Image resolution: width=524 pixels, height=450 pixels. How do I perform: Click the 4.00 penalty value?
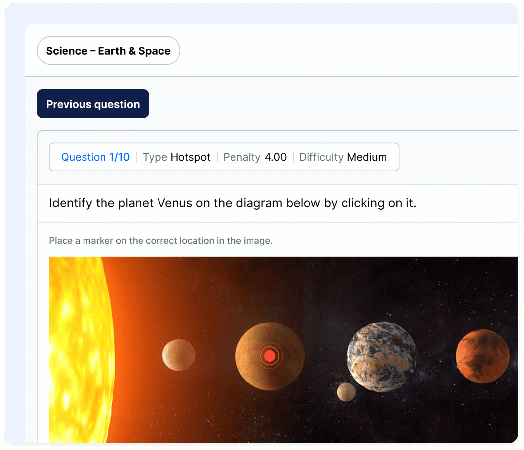[275, 157]
